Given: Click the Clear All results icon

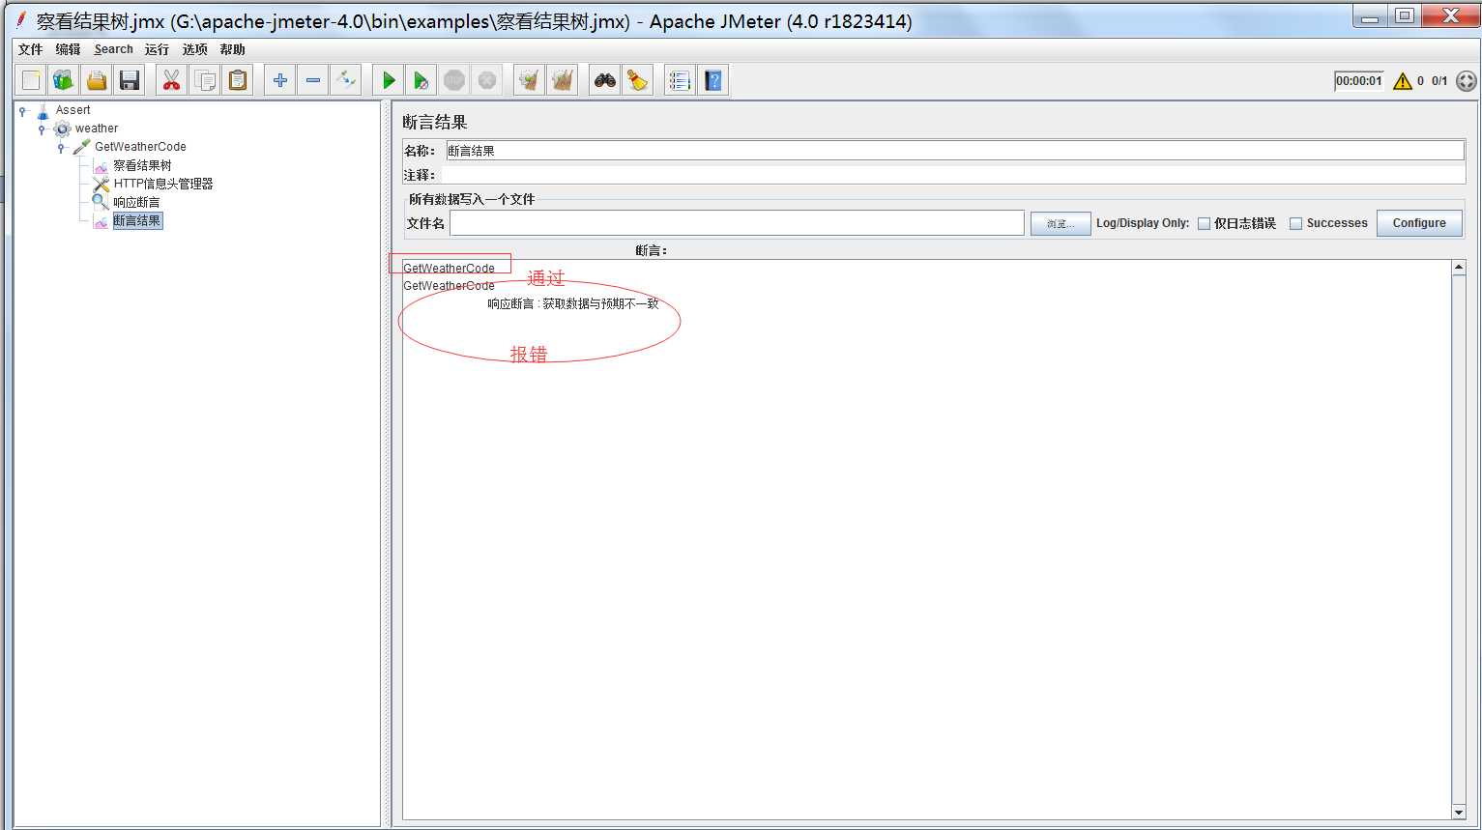Looking at the screenshot, I should pyautogui.click(x=562, y=80).
